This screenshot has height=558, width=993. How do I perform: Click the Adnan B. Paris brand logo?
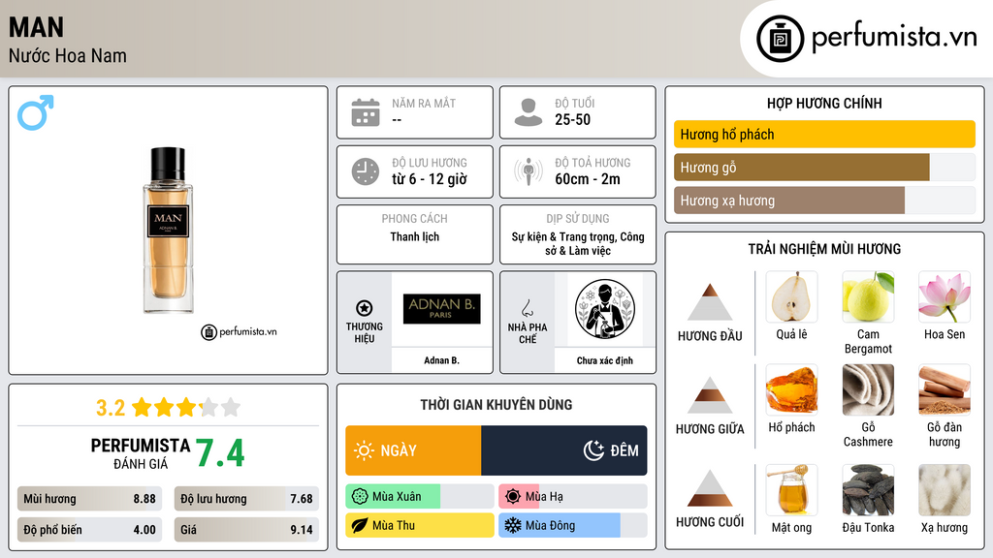441,309
